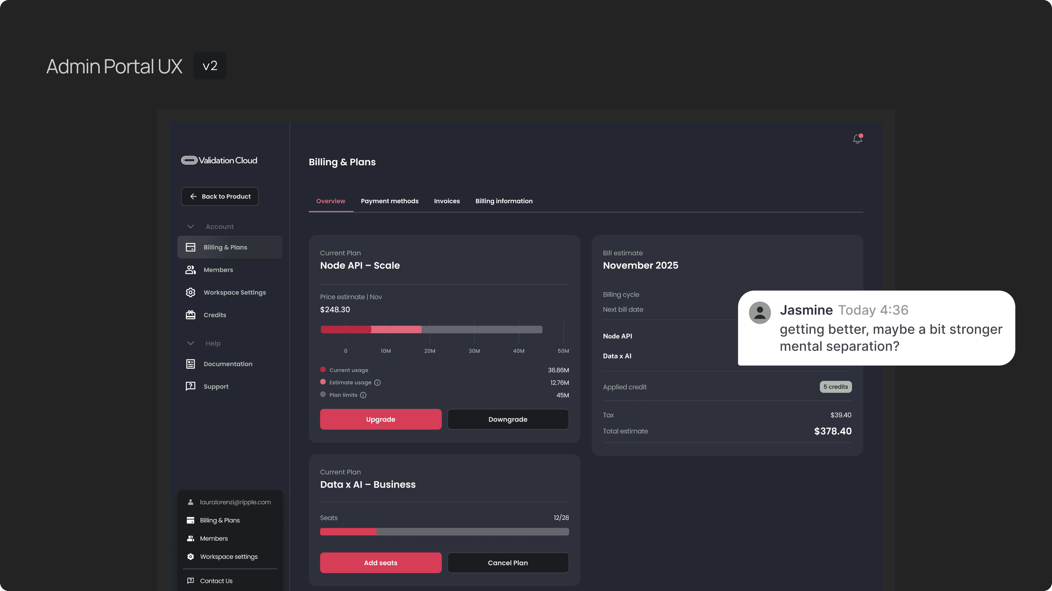The height and width of the screenshot is (591, 1052).
Task: Click the Credits gift icon
Action: coord(190,315)
